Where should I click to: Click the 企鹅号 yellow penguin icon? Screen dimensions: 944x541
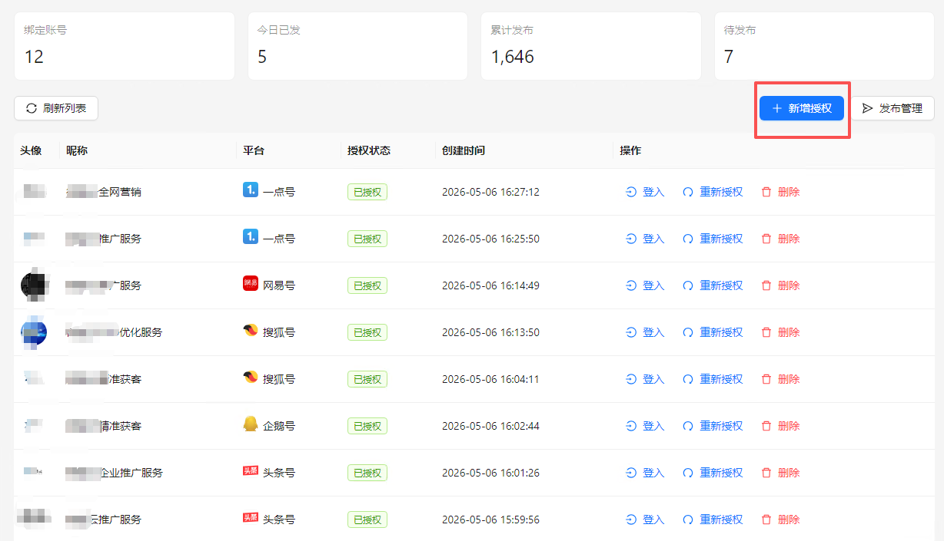click(250, 424)
